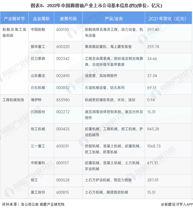The height and width of the screenshot is (210, 193).
Task: Click the @前瞻经济学人APP credit
Action: click(177, 204)
